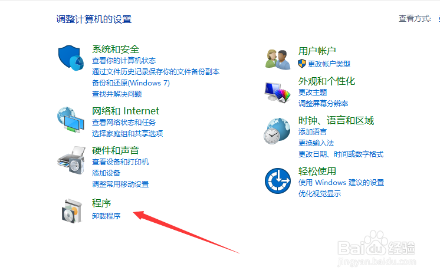Screen dimensions: 440x277
Task: Click the Network and Internet globe icon
Action: coord(71,120)
